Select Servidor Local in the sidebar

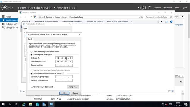pyautogui.click(x=9, y=20)
